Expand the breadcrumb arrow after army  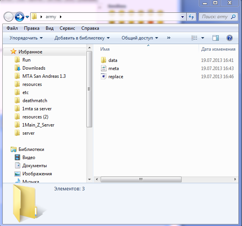click(x=61, y=17)
